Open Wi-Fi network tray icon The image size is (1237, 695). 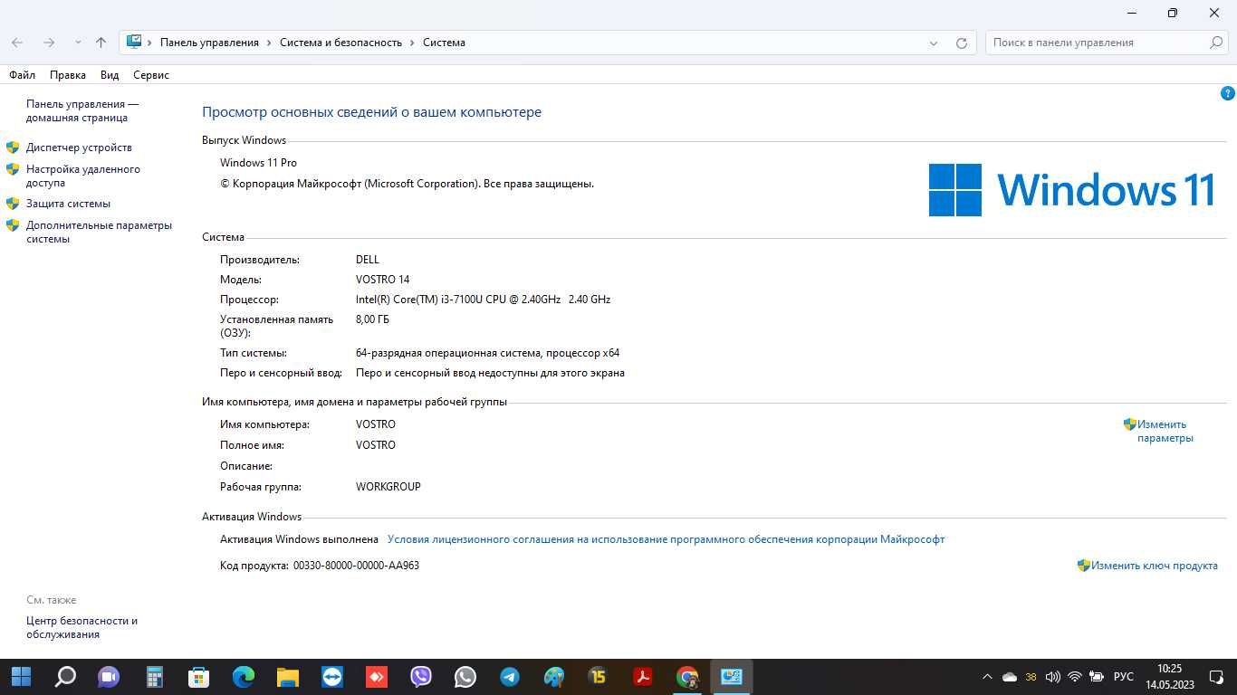click(1075, 677)
